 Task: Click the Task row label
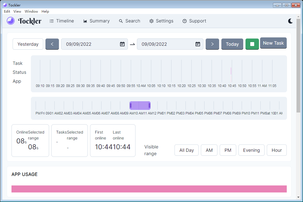click(18, 63)
